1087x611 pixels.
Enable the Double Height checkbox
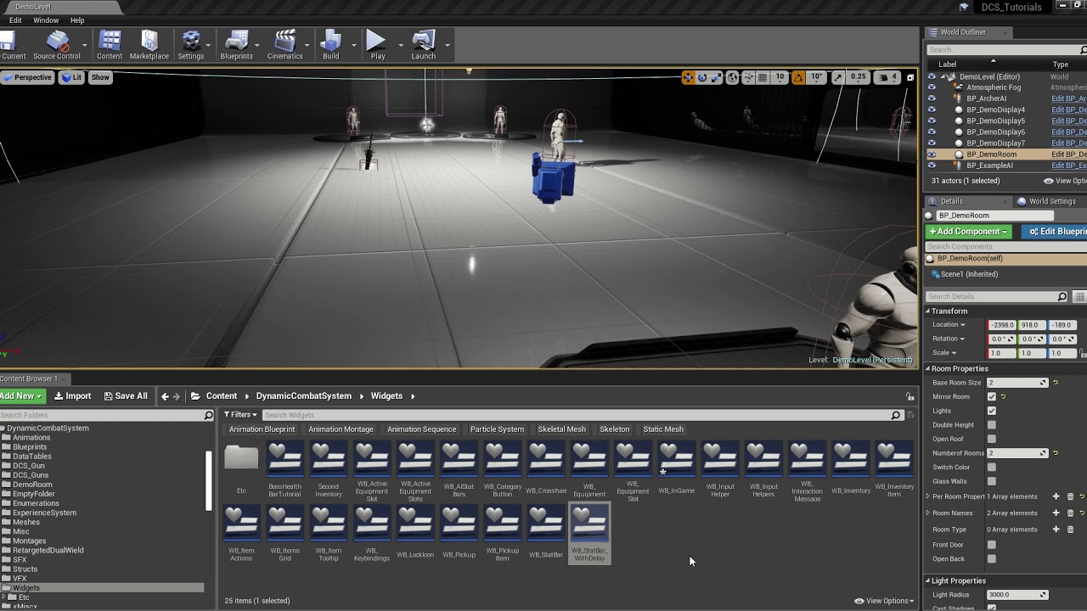coord(991,425)
